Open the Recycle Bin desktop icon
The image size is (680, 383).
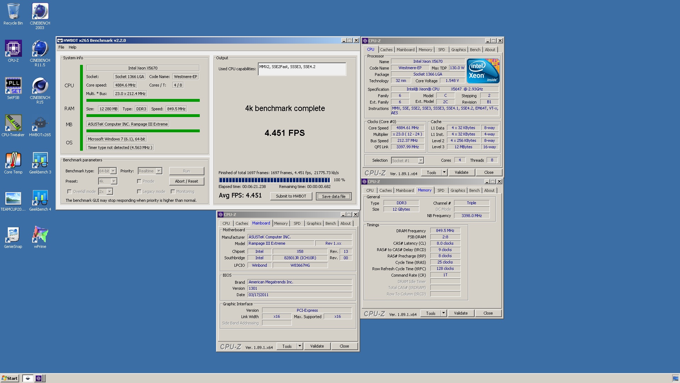13,15
